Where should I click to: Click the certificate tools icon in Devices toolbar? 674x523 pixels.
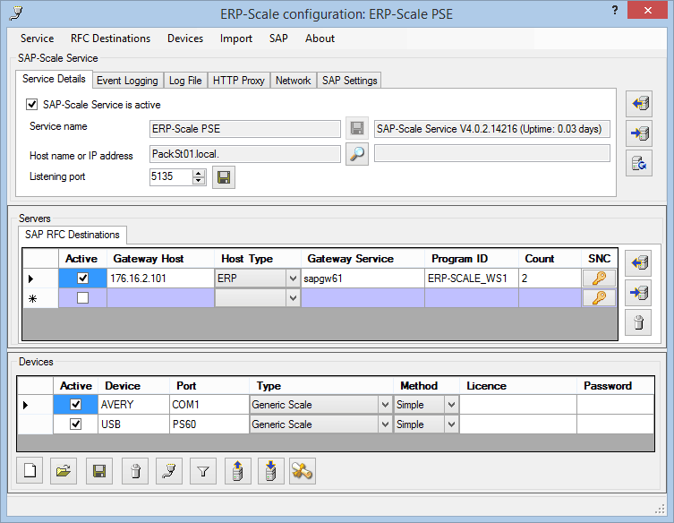point(303,471)
